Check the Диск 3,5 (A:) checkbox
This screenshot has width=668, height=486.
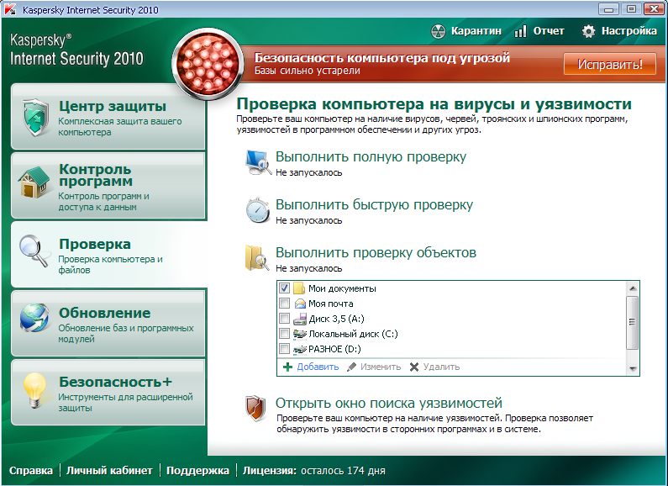[284, 319]
